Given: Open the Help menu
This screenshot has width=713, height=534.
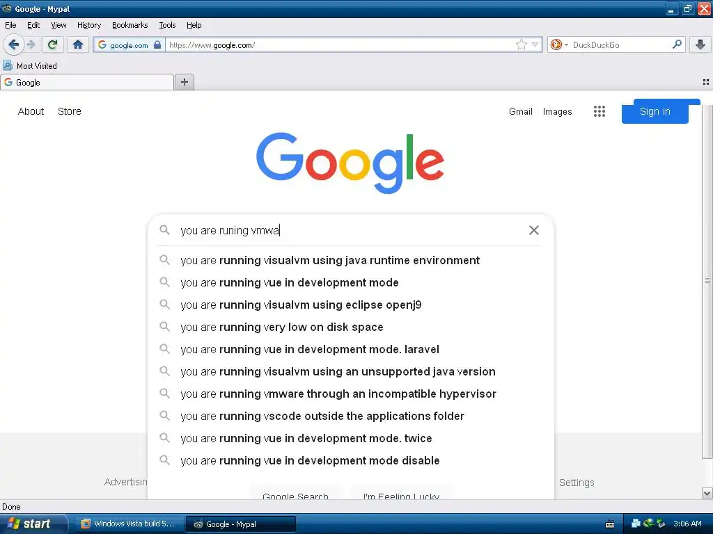Looking at the screenshot, I should (x=194, y=25).
